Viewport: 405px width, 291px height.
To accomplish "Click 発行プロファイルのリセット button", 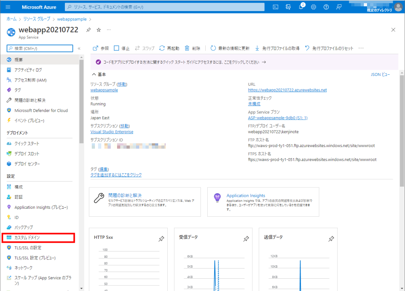I will tap(329, 48).
